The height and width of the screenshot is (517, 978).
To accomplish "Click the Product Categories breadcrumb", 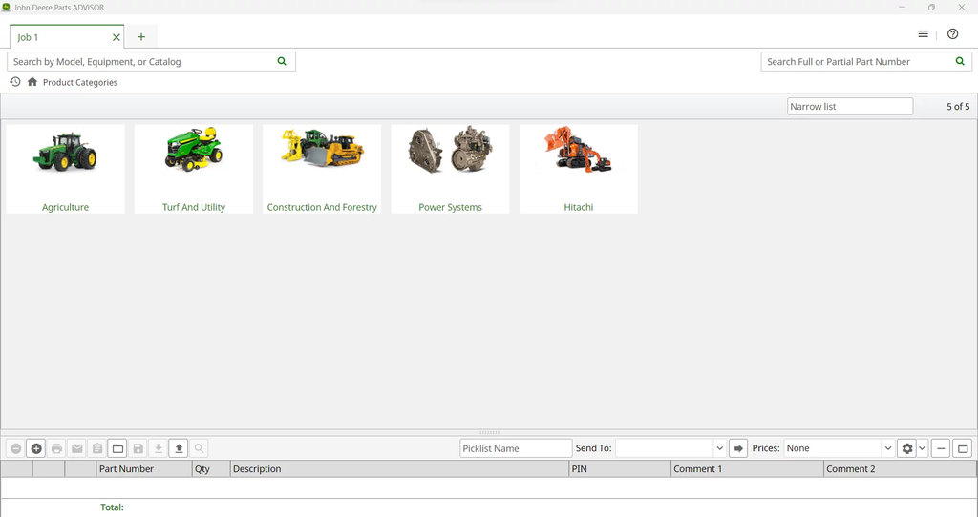I will tap(80, 83).
